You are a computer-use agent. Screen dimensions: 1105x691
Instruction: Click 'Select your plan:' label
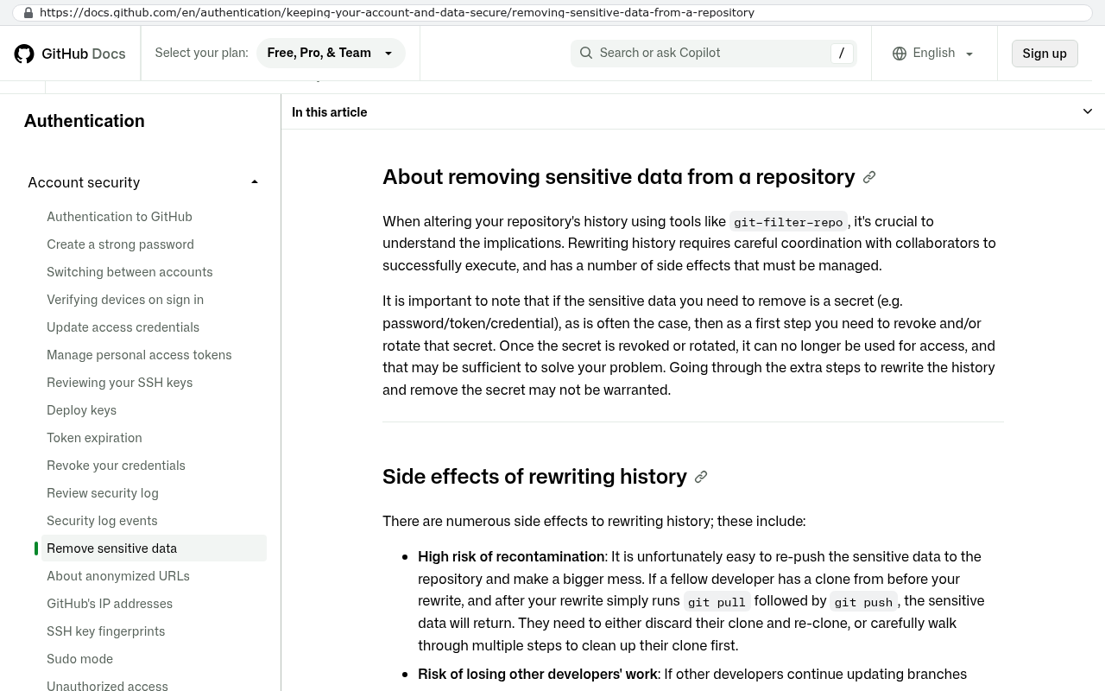201,53
